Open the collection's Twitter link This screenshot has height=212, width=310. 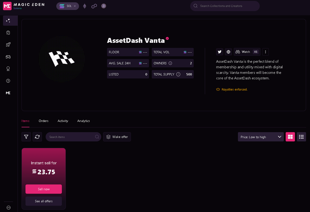click(220, 52)
